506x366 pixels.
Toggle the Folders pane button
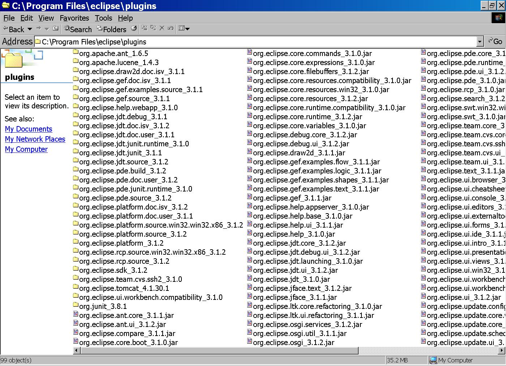coord(111,29)
